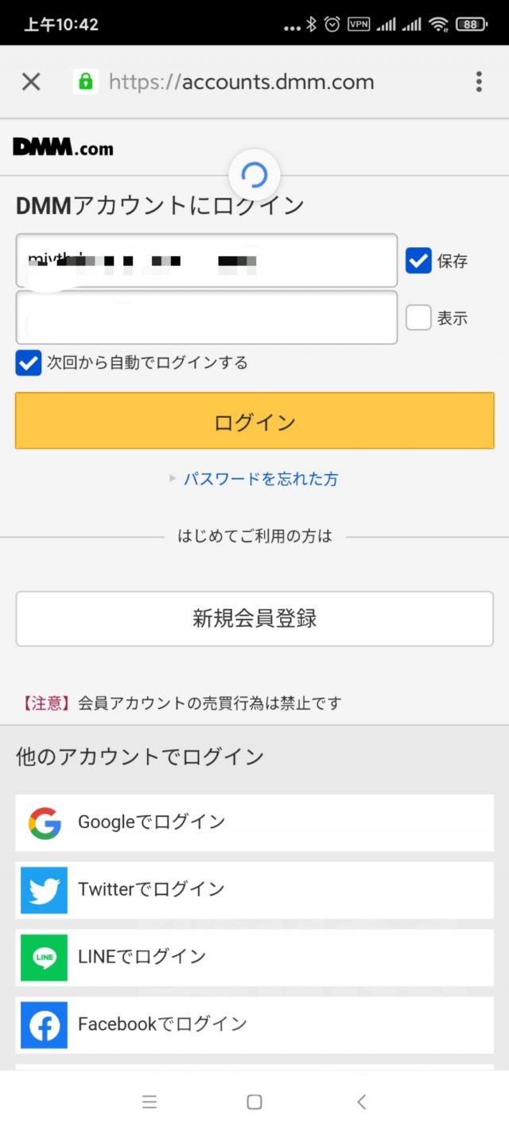Expand パスワードを忘れた方 disclosure arrow

[173, 479]
